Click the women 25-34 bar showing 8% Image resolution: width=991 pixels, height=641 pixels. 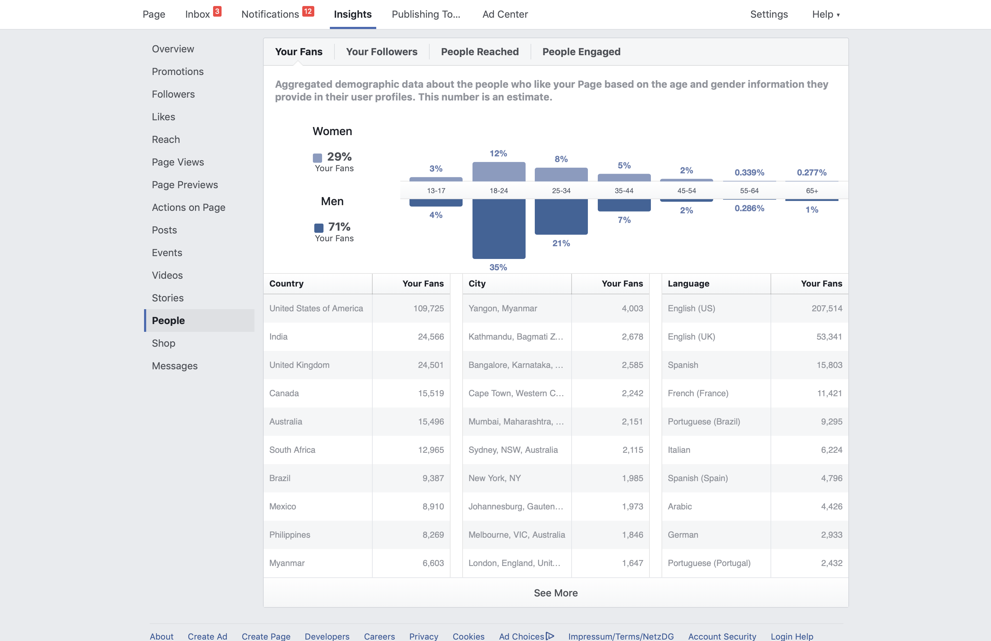[561, 174]
